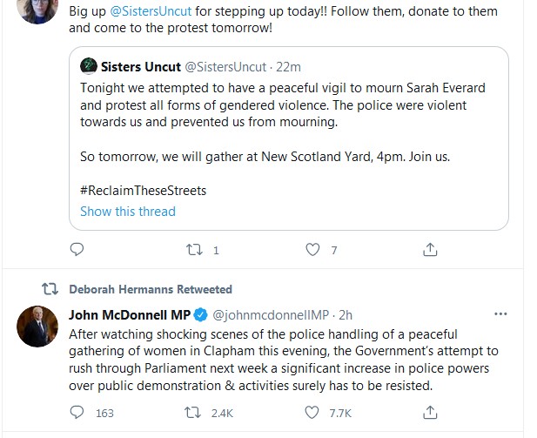Retweet the post with 1 retweet
Viewport: 537px width, 438px height.
click(x=196, y=250)
